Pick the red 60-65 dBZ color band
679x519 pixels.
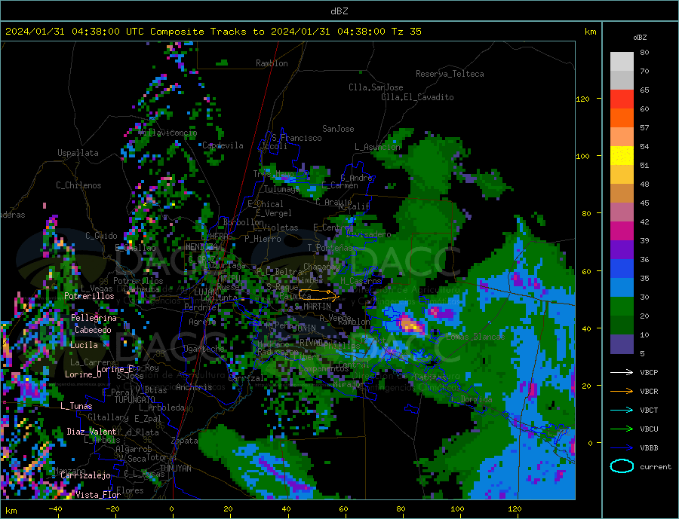[622, 99]
